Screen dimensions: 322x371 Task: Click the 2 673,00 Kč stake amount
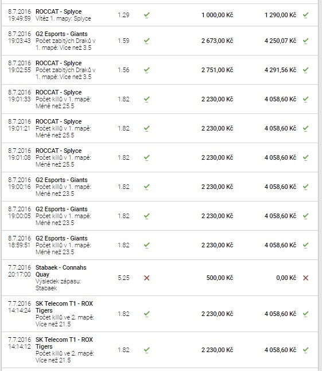click(217, 41)
